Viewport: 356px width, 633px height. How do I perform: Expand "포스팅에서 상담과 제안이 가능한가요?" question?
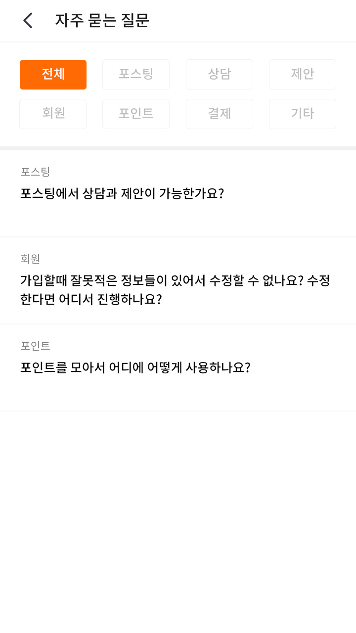click(x=122, y=193)
